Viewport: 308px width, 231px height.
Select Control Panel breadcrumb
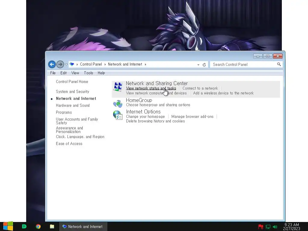point(91,64)
